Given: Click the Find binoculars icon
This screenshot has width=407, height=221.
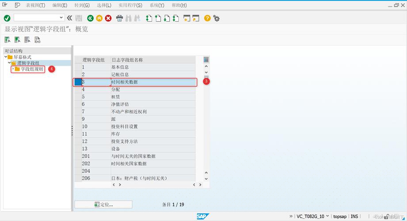Looking at the screenshot, I should tap(128, 18).
